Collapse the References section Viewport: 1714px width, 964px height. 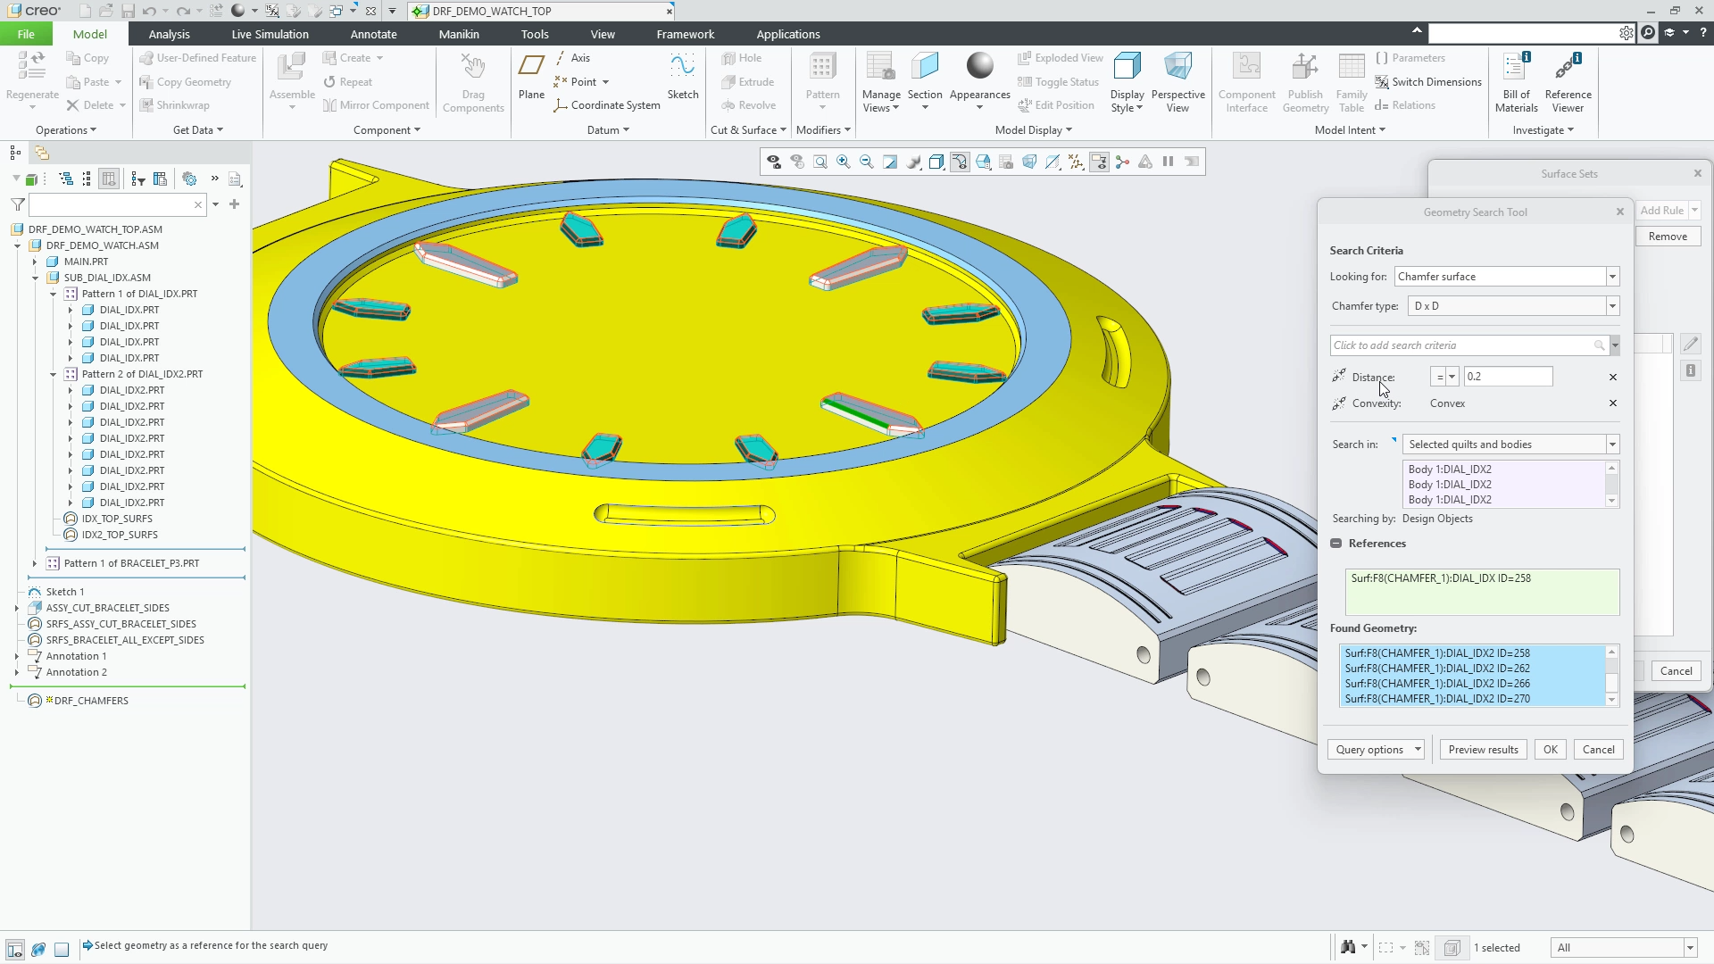pyautogui.click(x=1335, y=544)
